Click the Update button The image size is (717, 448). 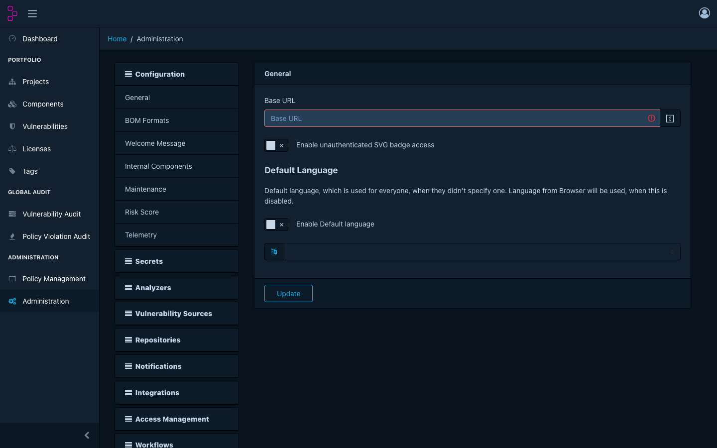pos(288,294)
